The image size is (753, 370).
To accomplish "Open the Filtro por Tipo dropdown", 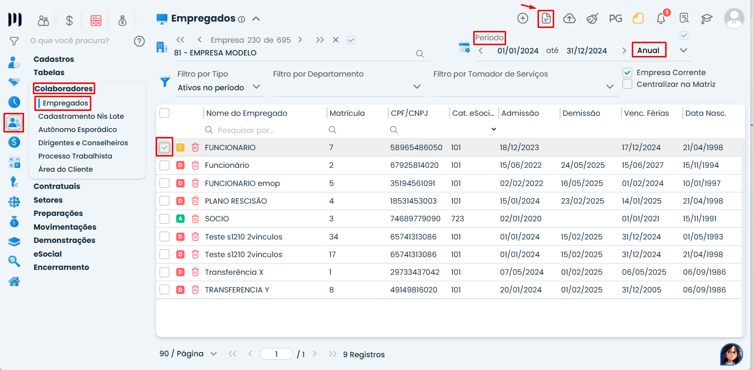I will tap(218, 87).
